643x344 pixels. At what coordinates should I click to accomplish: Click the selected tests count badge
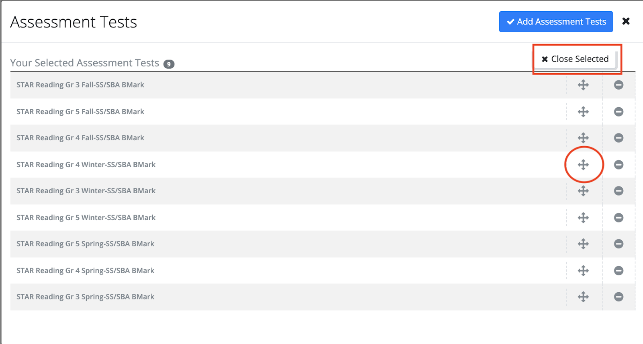169,64
